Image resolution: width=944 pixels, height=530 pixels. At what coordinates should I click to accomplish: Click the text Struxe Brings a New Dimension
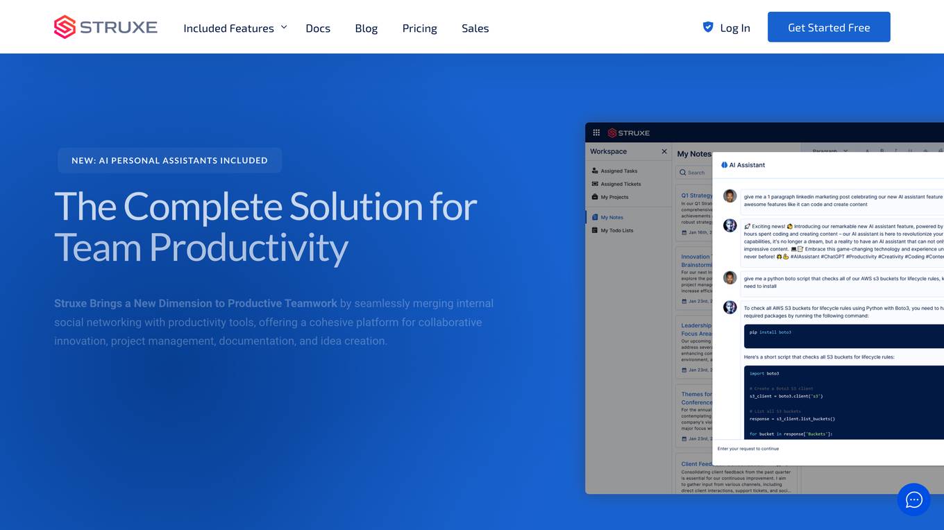(x=196, y=303)
